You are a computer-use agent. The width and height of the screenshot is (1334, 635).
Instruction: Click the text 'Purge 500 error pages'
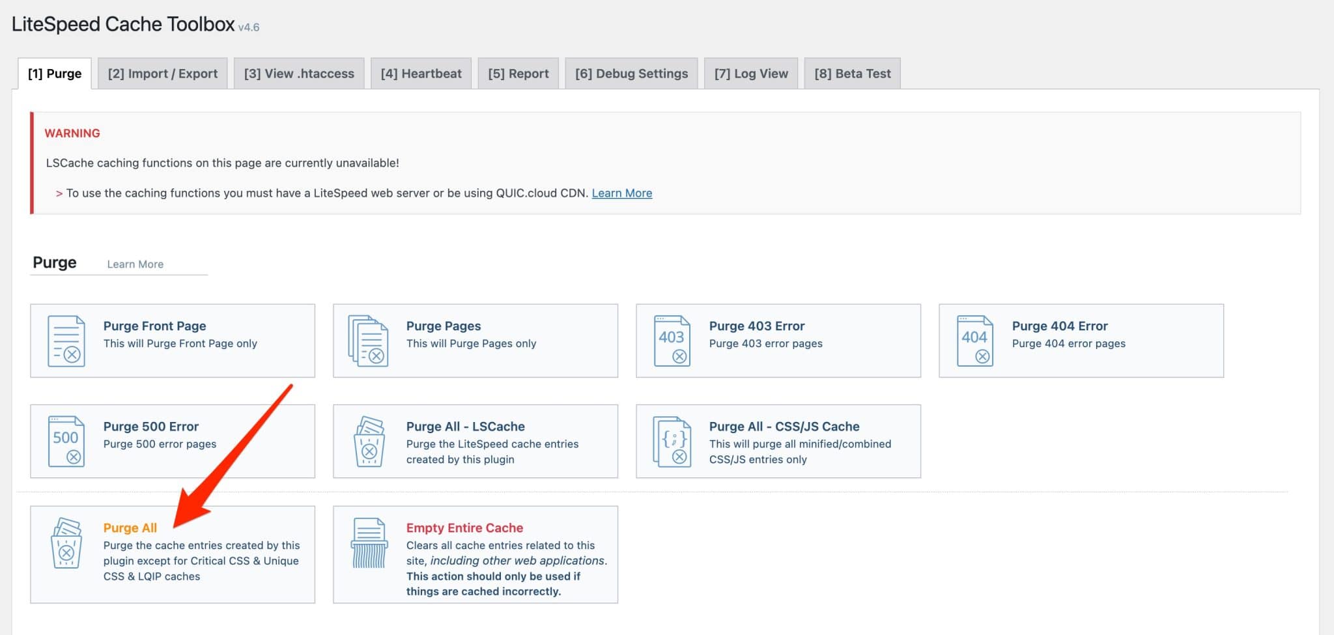(x=160, y=444)
